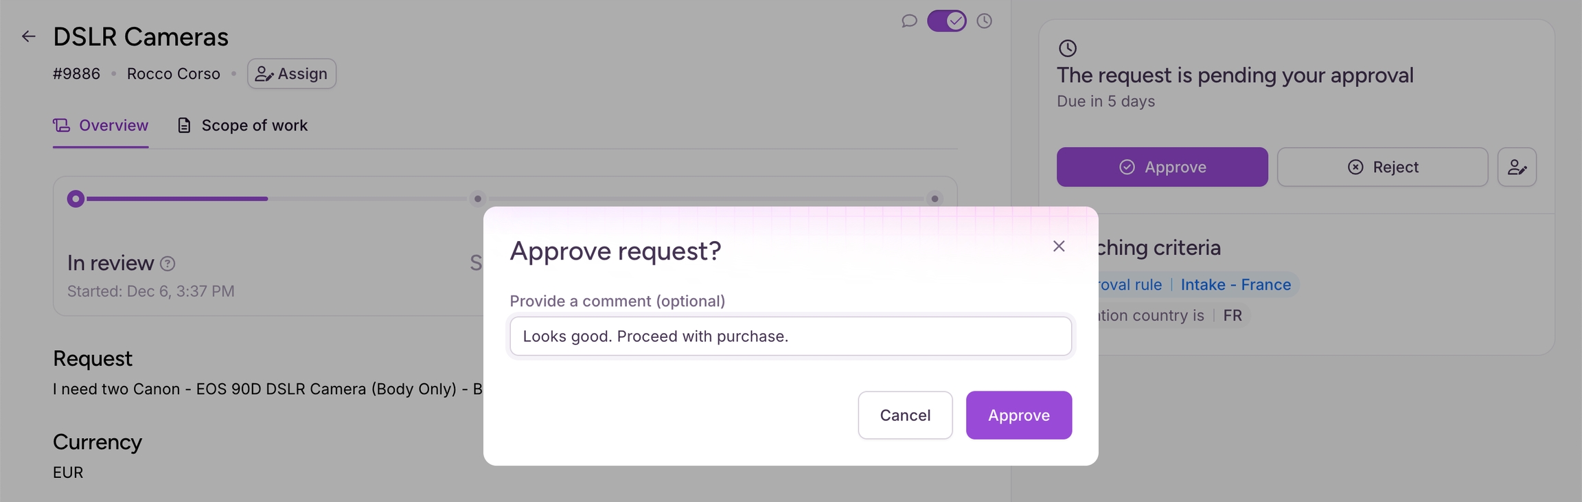The image size is (1582, 502).
Task: Click the clock icon above pending approval message
Action: pos(1067,48)
